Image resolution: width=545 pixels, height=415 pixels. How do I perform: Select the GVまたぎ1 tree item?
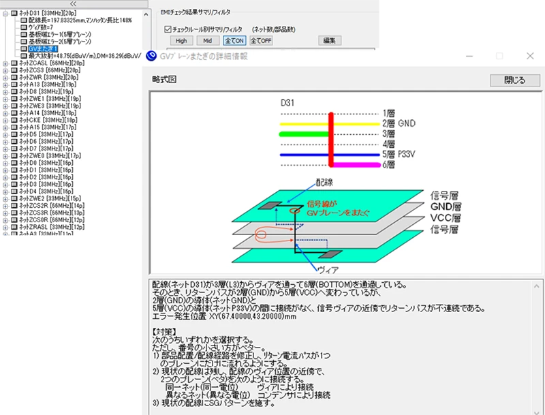44,49
